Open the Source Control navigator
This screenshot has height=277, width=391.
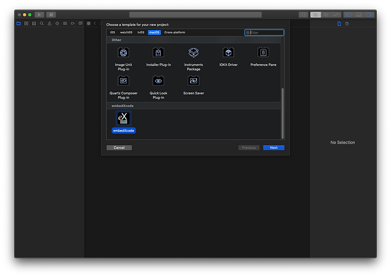(26, 23)
